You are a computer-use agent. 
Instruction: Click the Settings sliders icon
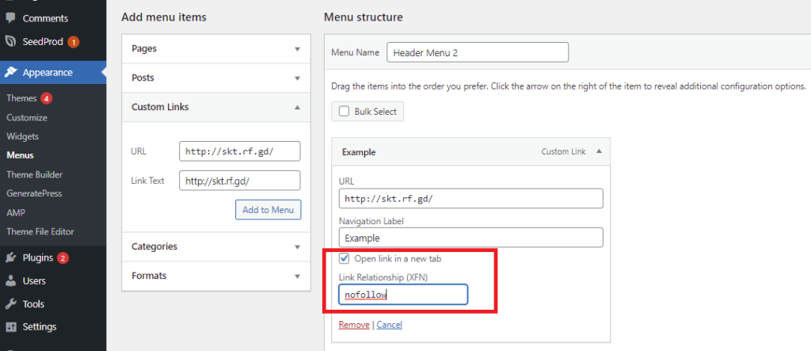point(10,327)
